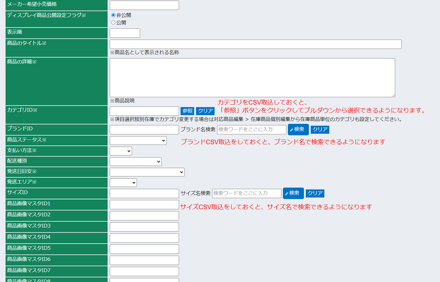The image size is (440, 282).
Task: Expand the 発送エリア dropdown
Action: point(123,183)
